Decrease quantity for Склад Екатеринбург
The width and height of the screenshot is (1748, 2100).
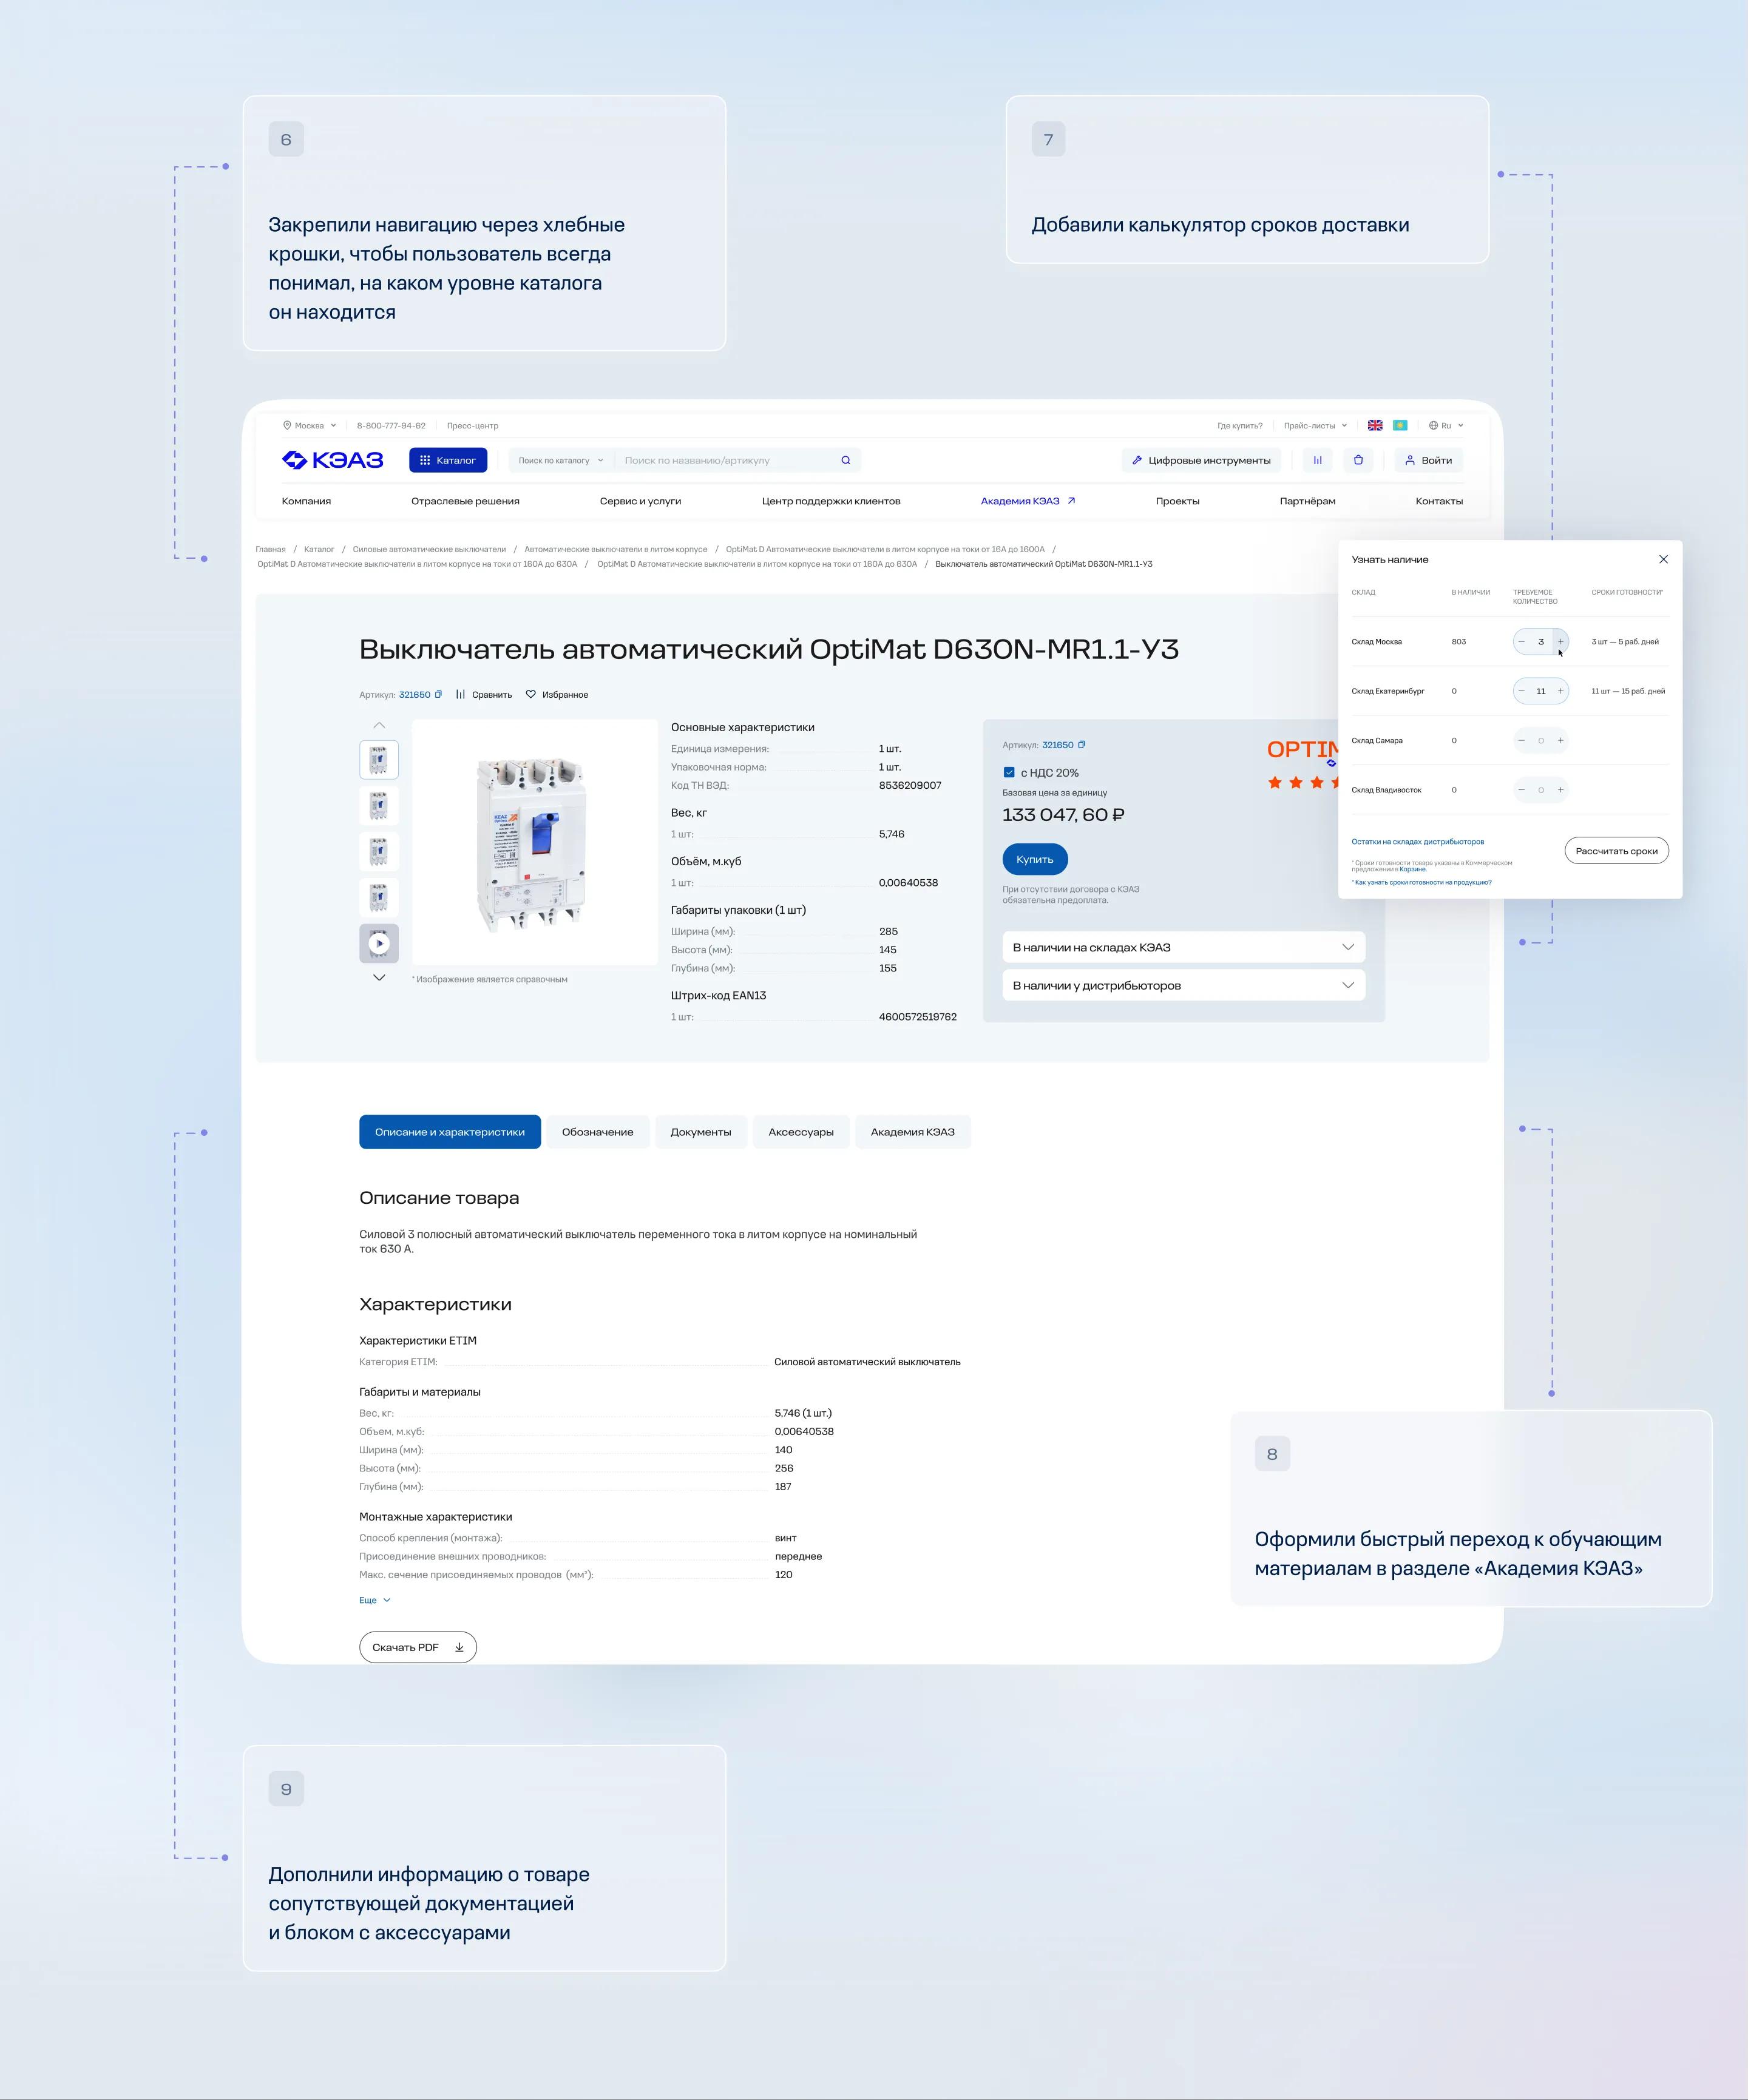(x=1521, y=691)
